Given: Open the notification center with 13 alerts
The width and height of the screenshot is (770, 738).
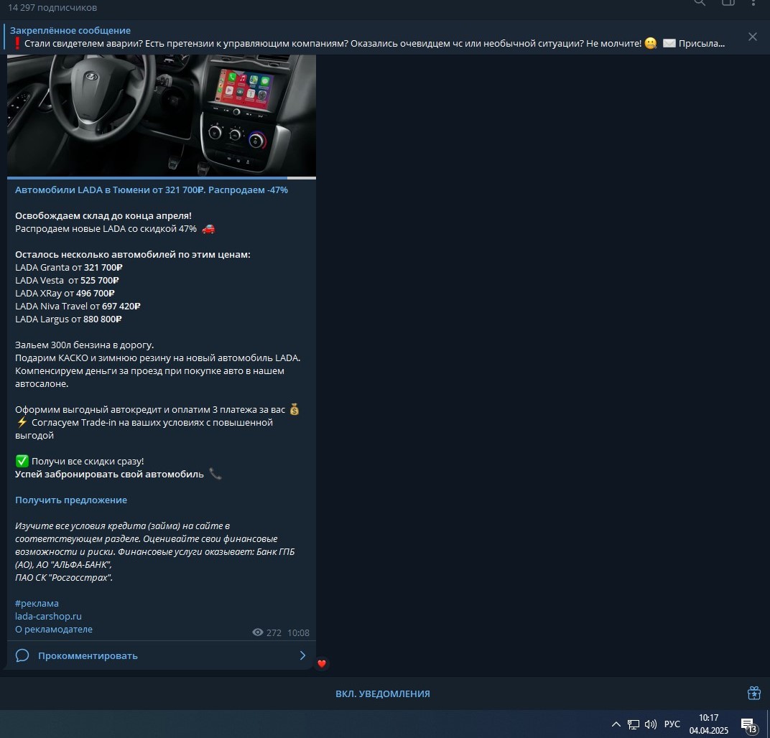Looking at the screenshot, I should [x=749, y=725].
